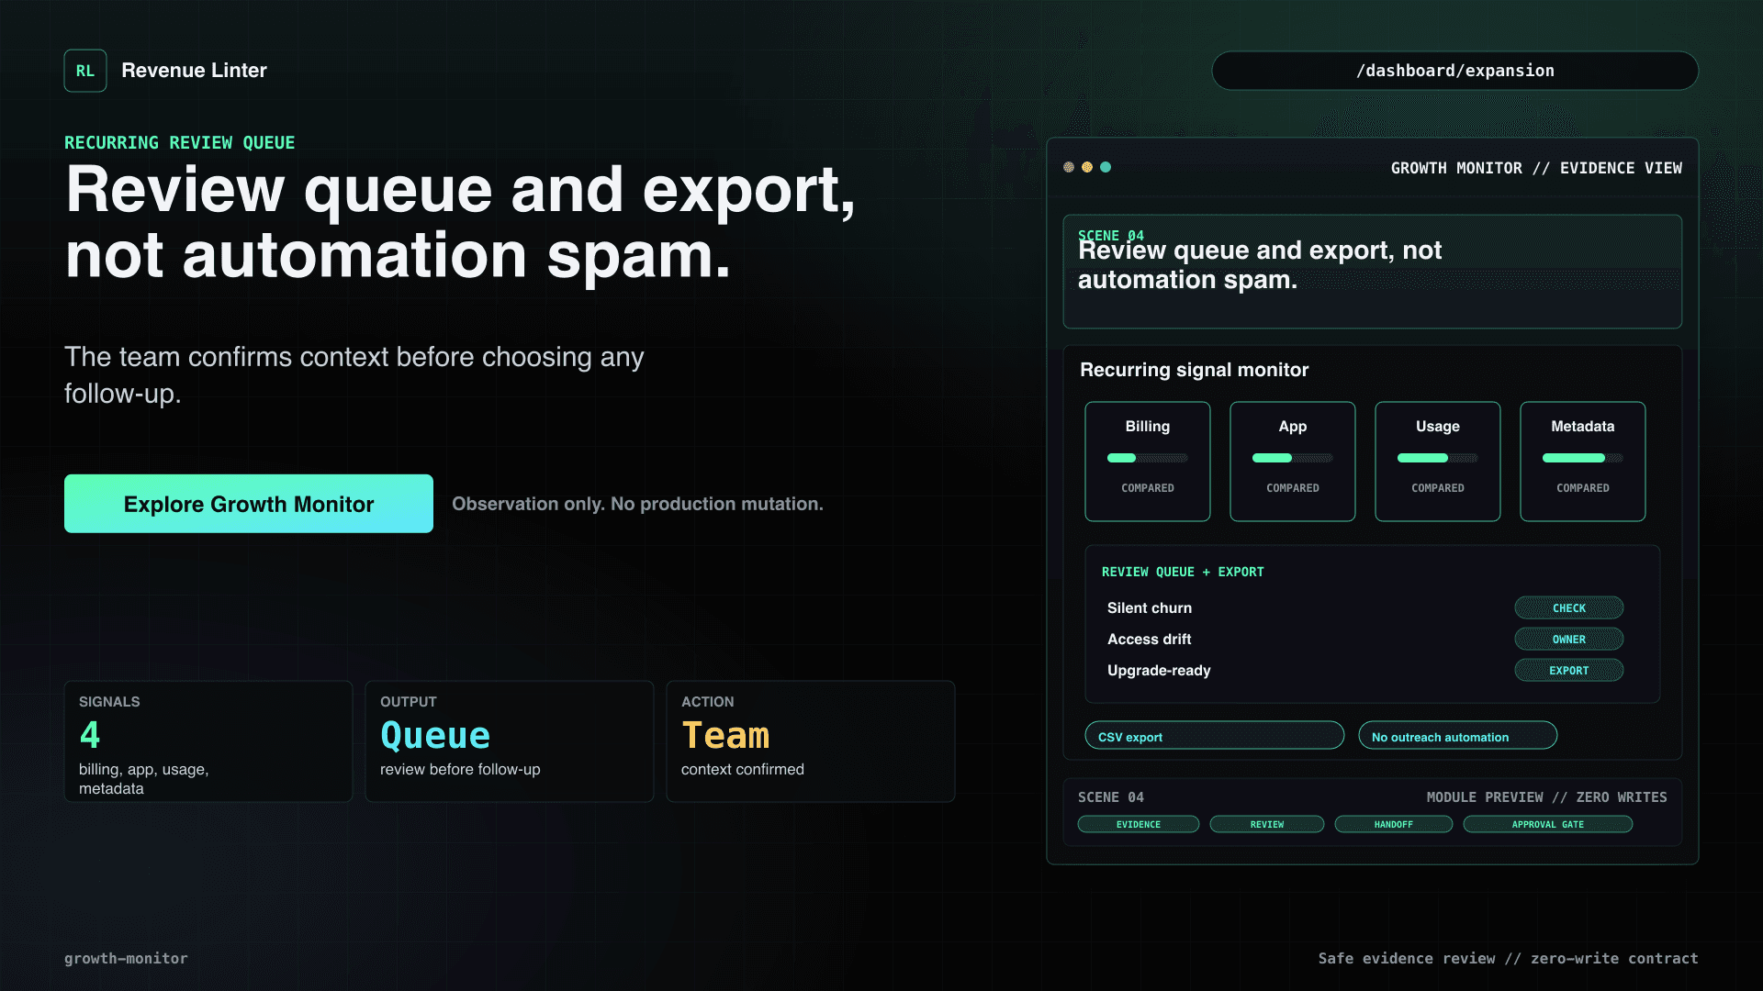This screenshot has height=991, width=1763.
Task: Choose the CSV export chip
Action: pos(1215,736)
